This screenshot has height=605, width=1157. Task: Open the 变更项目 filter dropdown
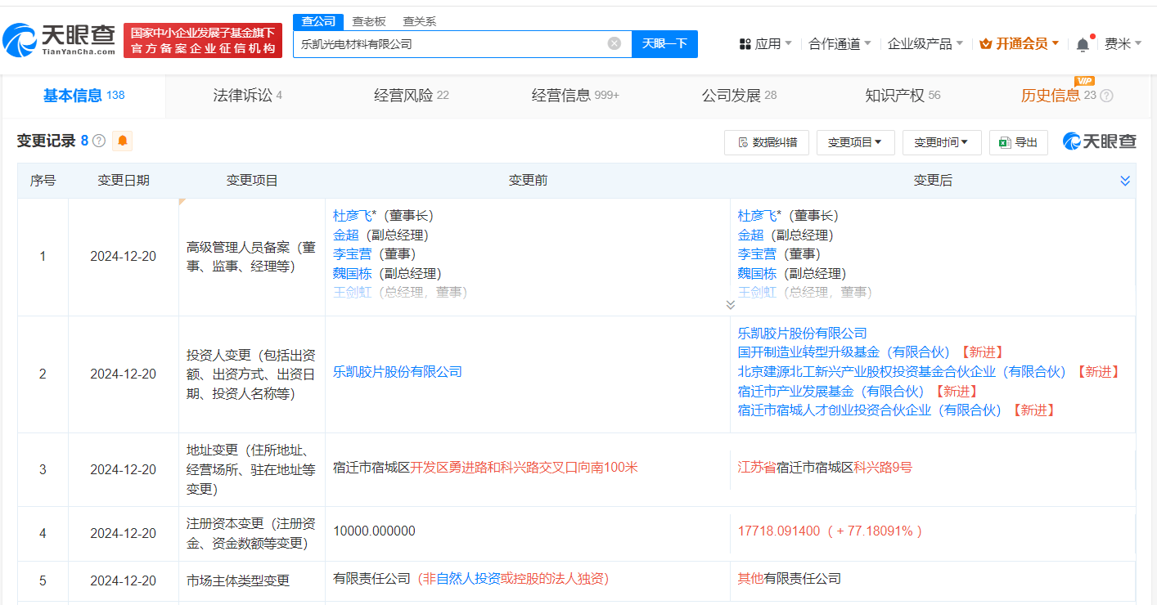855,142
